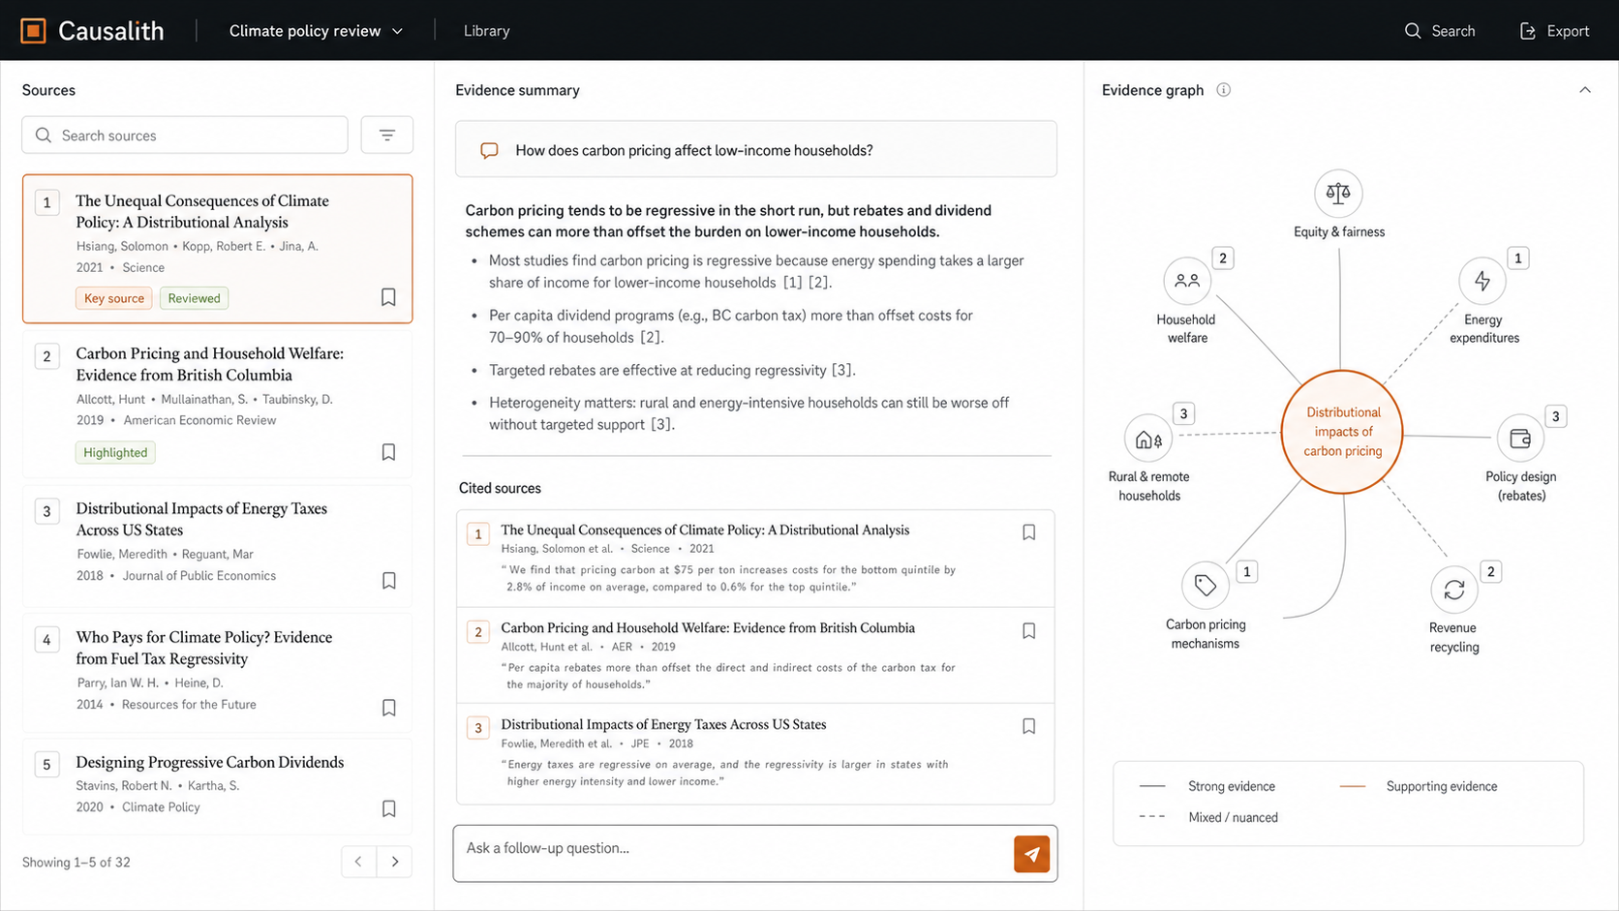Select the Household welfare people node
Screen dimensions: 1619x911
coord(1187,281)
